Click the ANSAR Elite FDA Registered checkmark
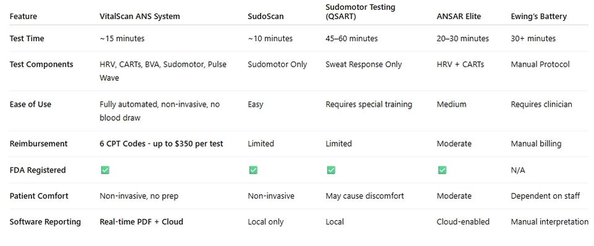Image resolution: width=594 pixels, height=246 pixels. point(442,170)
